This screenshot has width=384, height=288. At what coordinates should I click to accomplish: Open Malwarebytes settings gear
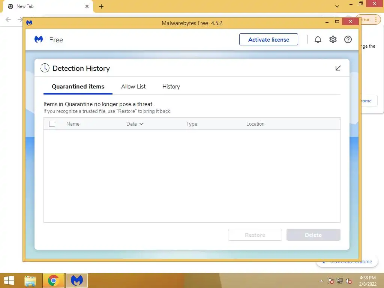(x=333, y=39)
